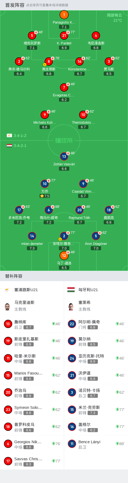The image size is (128, 483).
Task: Select player 8 弗龙蒂斯 with captain badge
Action: point(49,61)
